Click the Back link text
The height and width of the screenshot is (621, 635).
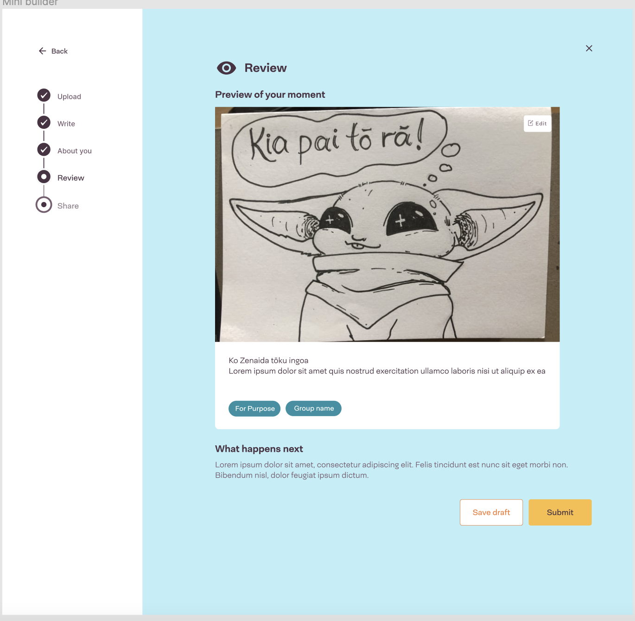tap(59, 51)
